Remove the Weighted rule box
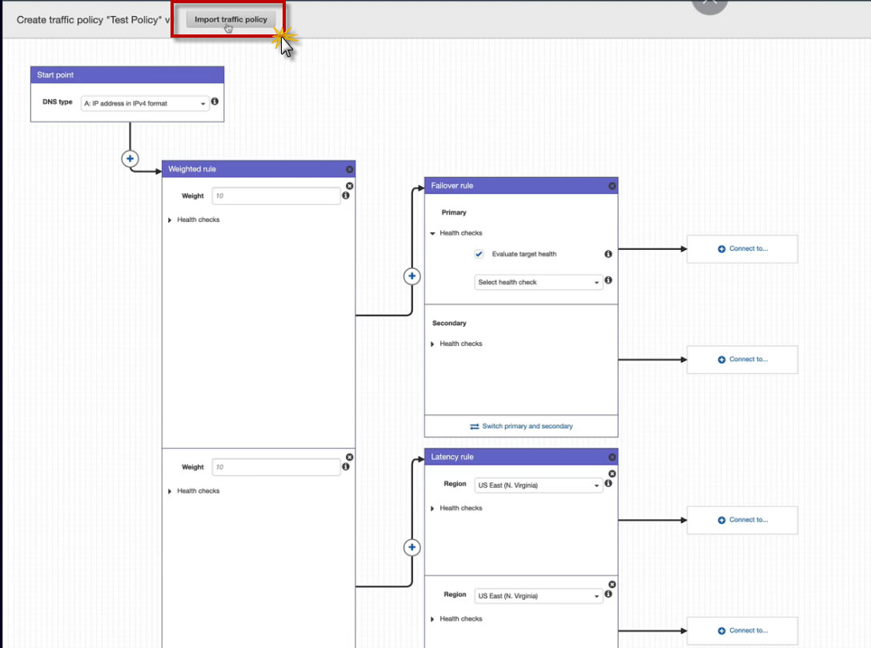Viewport: 871px width, 648px height. pos(350,170)
